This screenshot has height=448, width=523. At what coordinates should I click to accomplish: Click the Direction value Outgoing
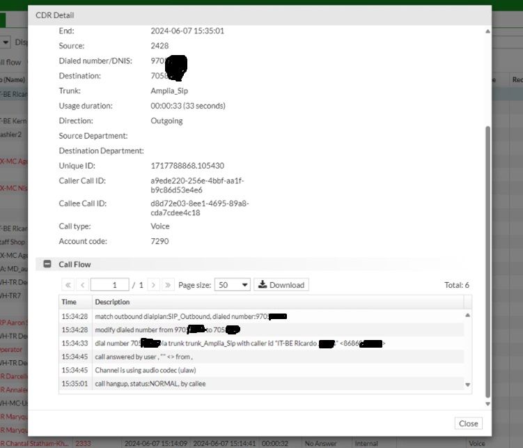(x=166, y=121)
